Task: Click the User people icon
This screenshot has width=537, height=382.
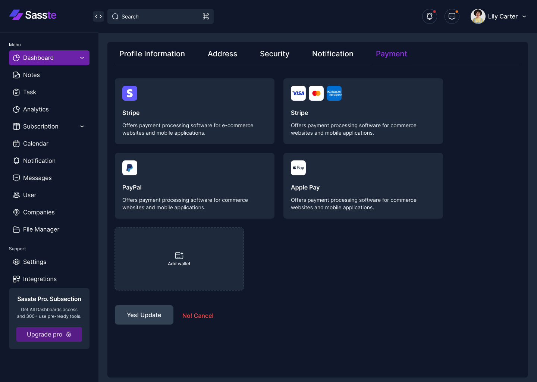Action: [x=16, y=195]
